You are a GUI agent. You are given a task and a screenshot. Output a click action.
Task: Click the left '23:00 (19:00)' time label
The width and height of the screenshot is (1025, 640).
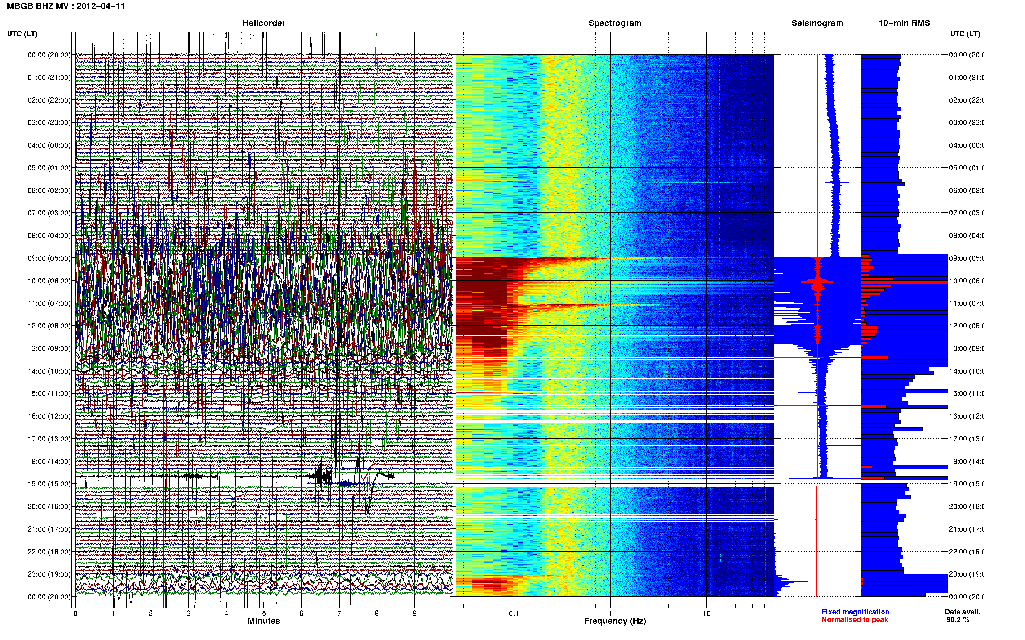click(x=49, y=574)
